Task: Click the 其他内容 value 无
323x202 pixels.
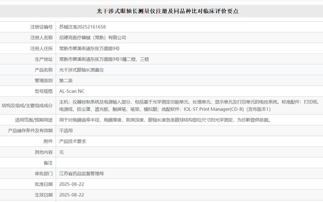Action: tap(62, 152)
